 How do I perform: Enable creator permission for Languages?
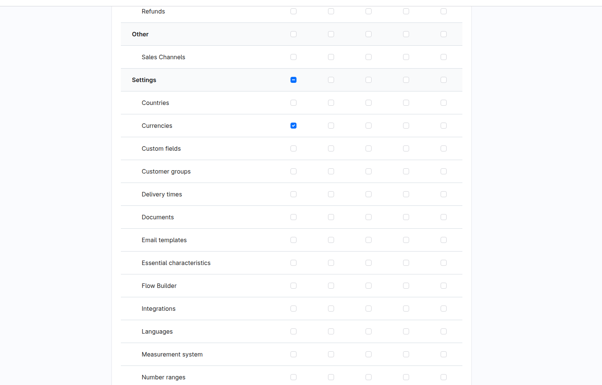pos(369,331)
